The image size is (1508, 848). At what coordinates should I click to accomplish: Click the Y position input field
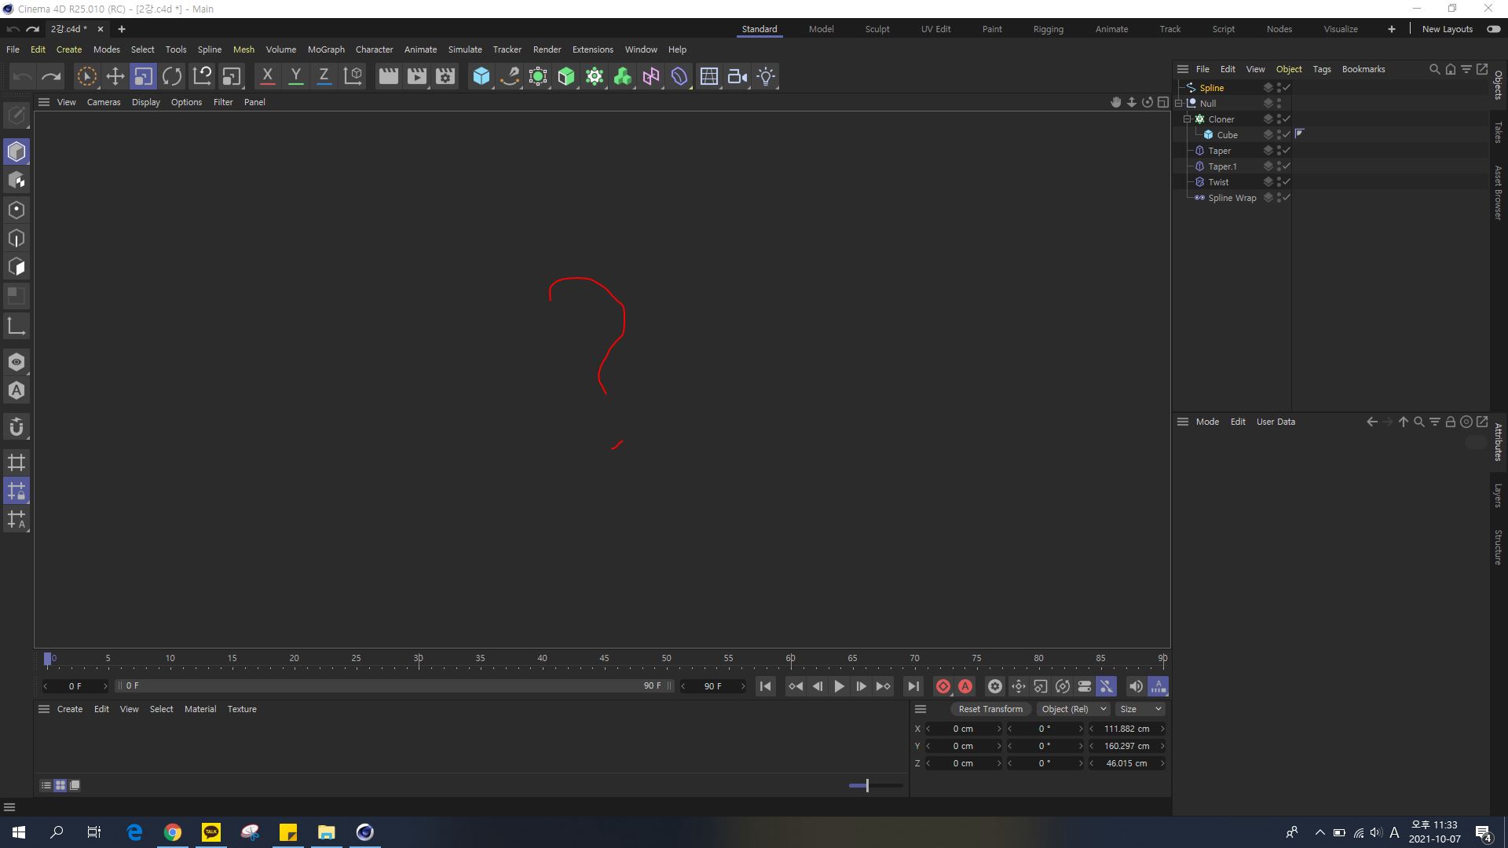click(x=963, y=745)
